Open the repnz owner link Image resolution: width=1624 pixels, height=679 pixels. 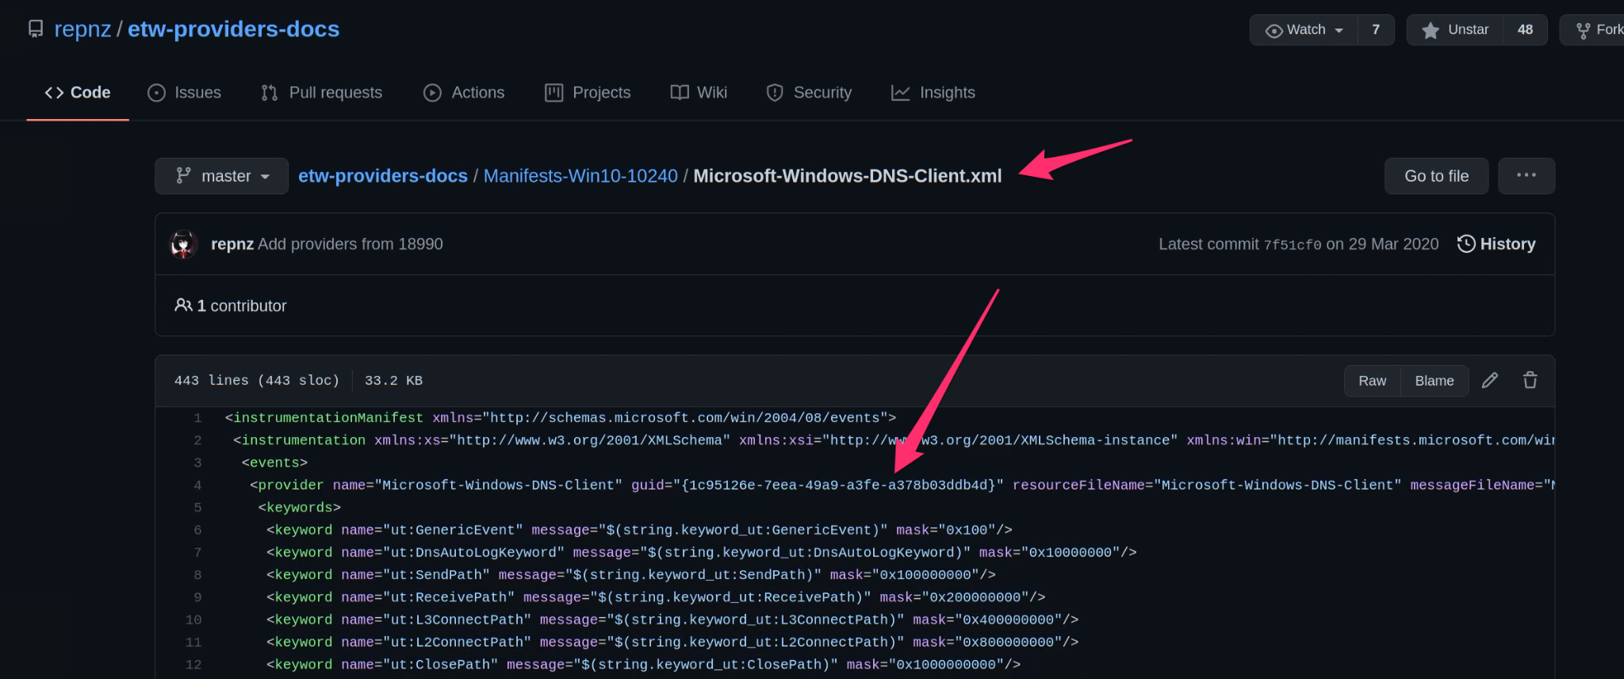[x=82, y=29]
